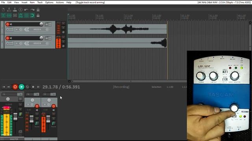Image resolution: width=252 pixels, height=141 pixels.
Task: Open the US122 A input dropdown on track 1
Action: (x=37, y=30)
